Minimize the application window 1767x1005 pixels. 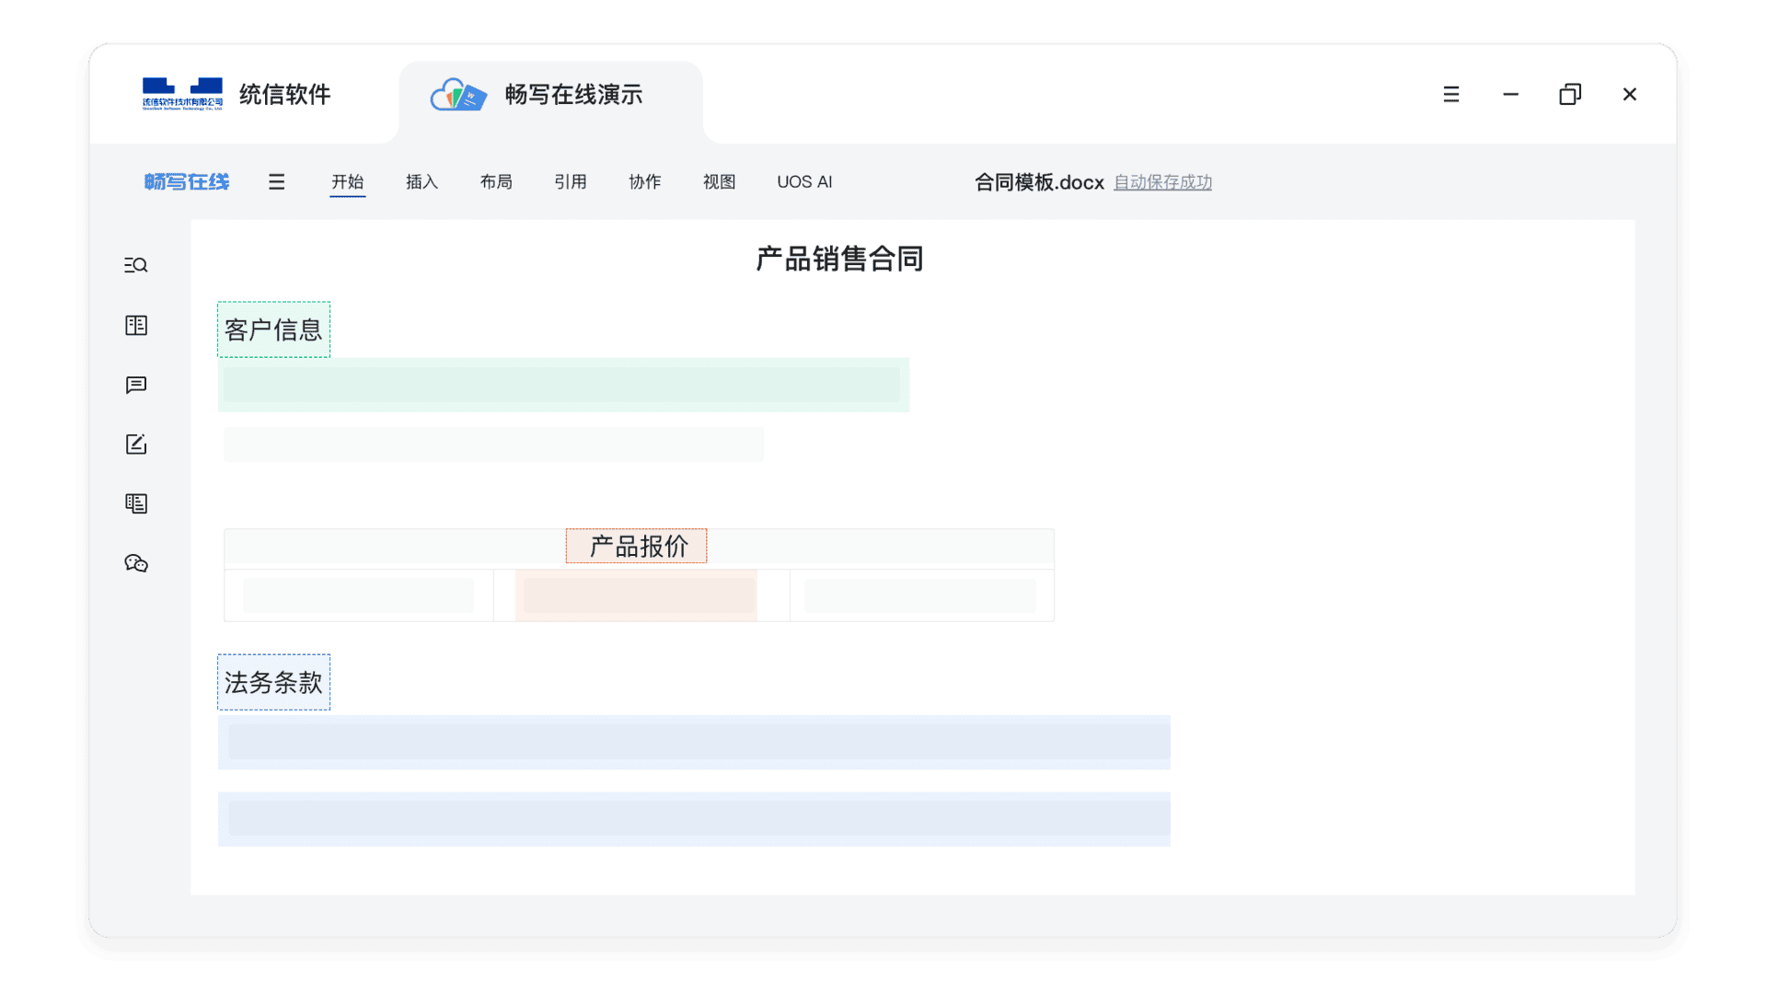[x=1510, y=94]
